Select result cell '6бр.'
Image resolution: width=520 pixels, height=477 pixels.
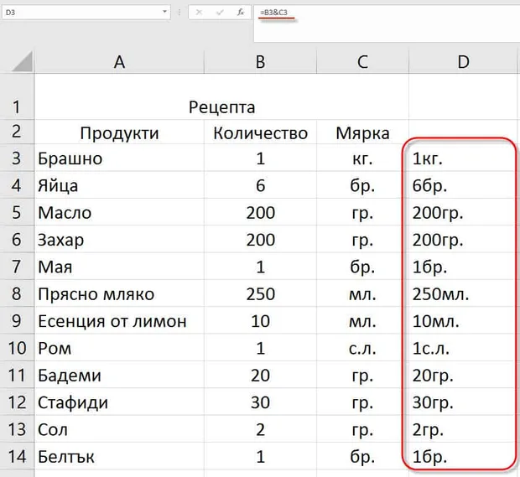pyautogui.click(x=463, y=185)
